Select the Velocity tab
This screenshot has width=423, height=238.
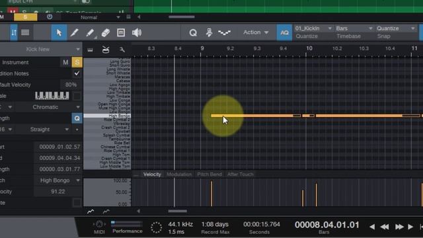[152, 175]
